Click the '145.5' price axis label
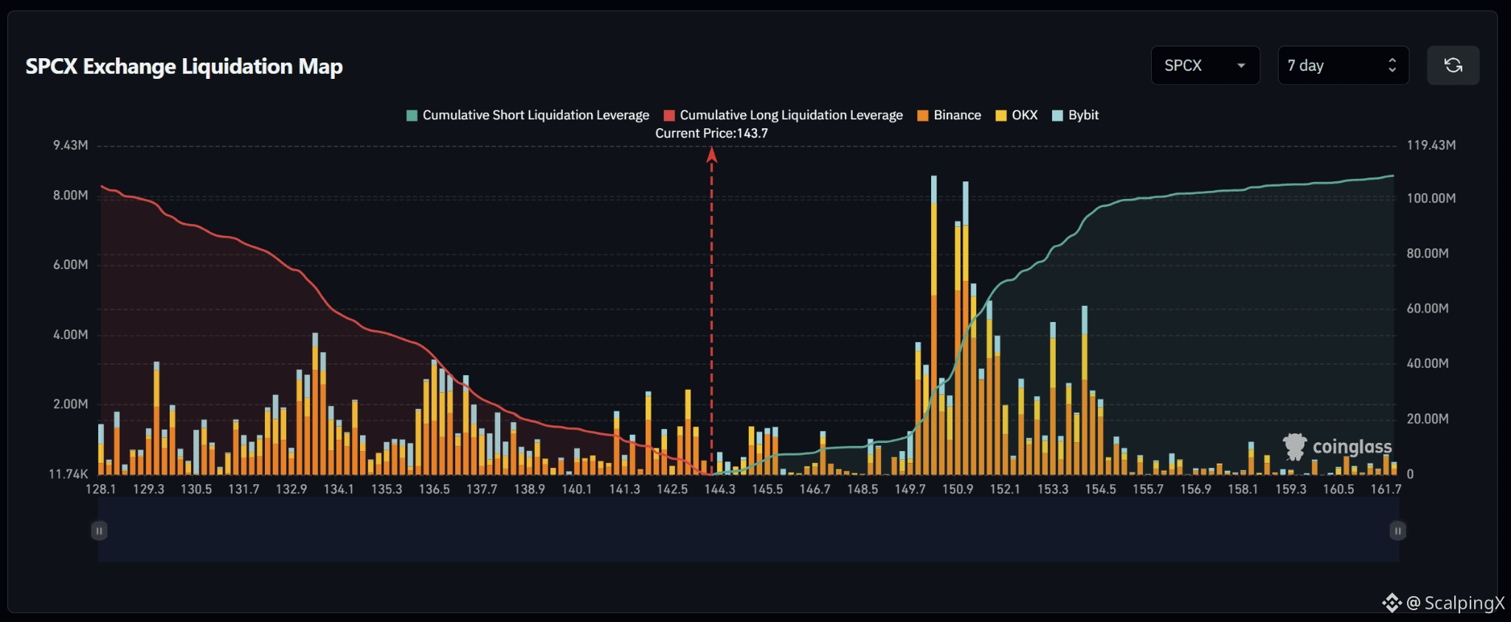The image size is (1511, 622). 767,489
